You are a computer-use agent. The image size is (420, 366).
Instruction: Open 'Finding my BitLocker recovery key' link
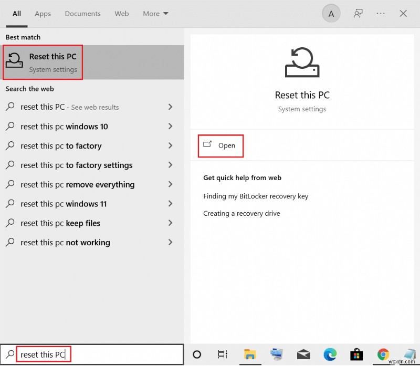[256, 196]
